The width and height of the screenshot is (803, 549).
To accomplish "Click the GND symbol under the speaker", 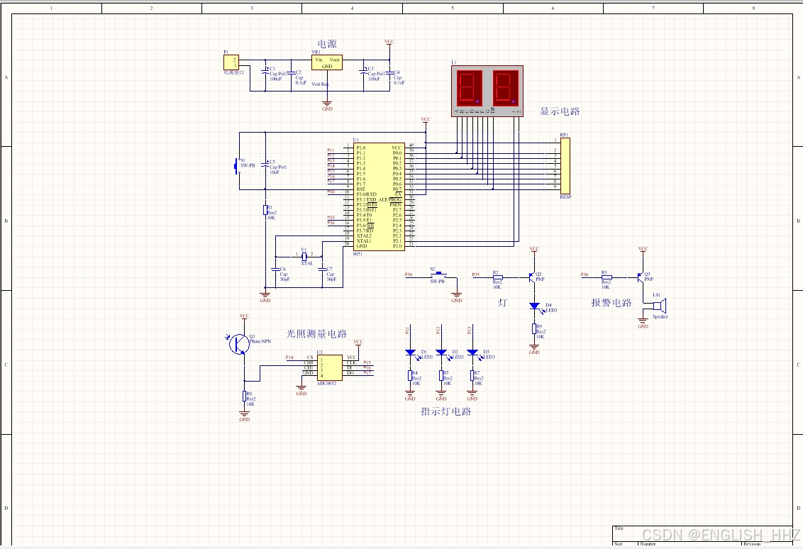I will pos(643,323).
